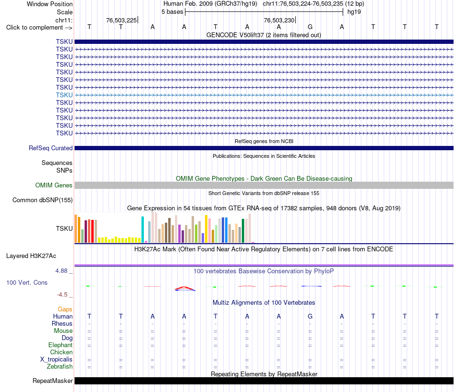Select the light-blue highlighted TSKU transcript label

[x=65, y=95]
